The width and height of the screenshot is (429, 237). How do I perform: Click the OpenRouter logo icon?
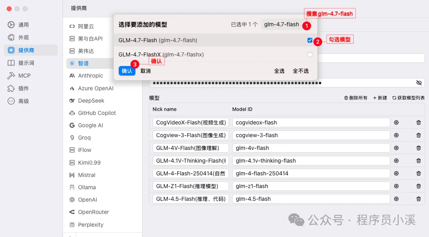click(x=72, y=212)
